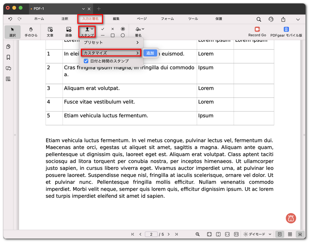Click the red chatbot assistant icon
This screenshot has height=242, width=309.
coord(291,218)
